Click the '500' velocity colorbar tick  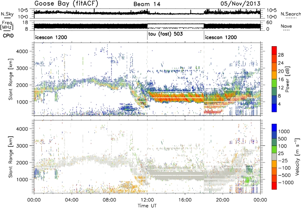coord(283,139)
